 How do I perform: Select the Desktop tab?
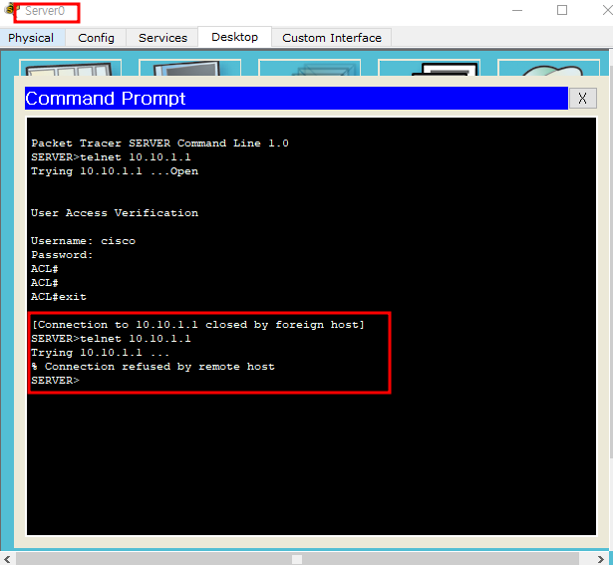click(x=234, y=37)
